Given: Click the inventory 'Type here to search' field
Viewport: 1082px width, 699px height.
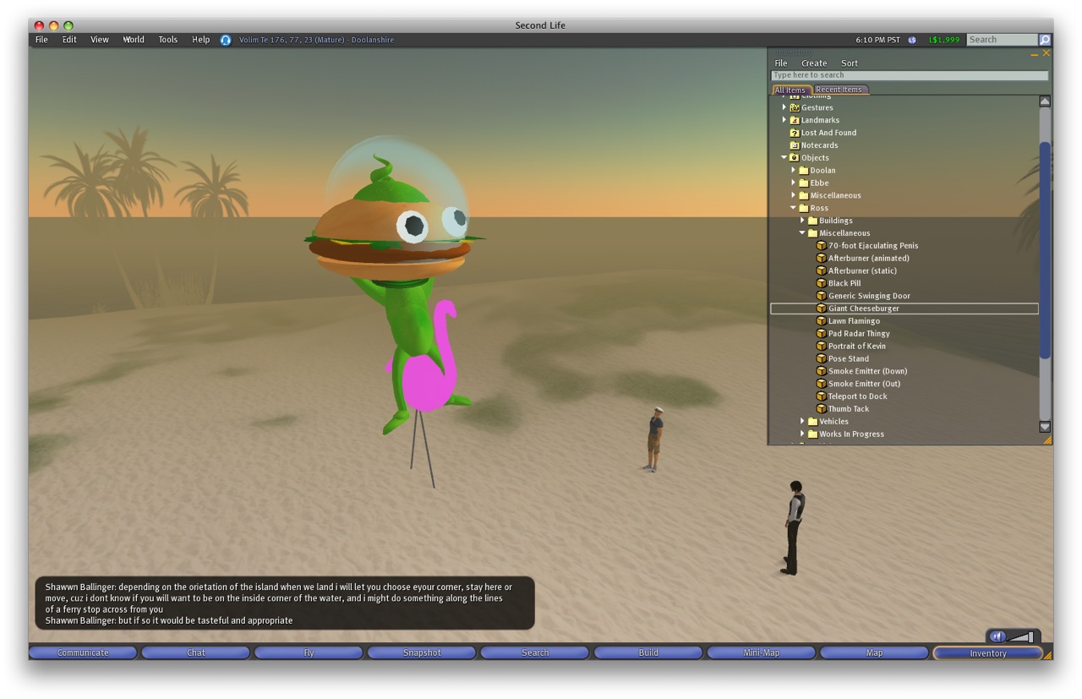Looking at the screenshot, I should click(909, 75).
